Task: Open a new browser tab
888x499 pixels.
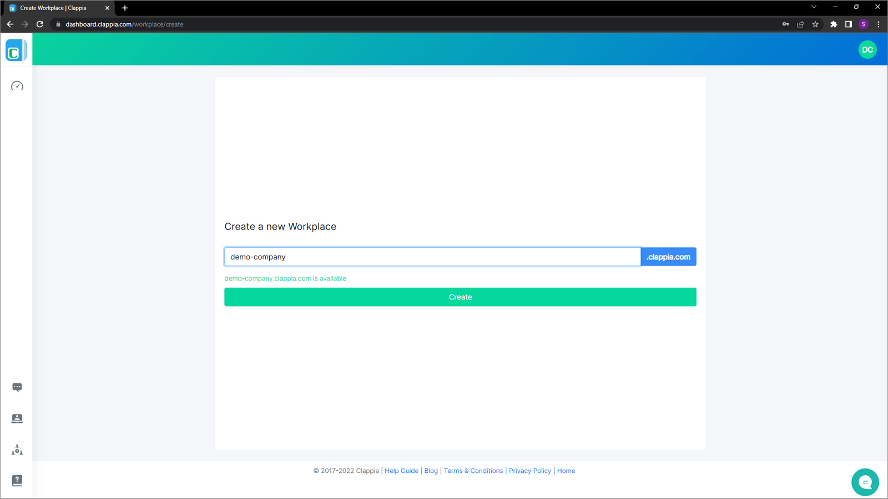Action: point(125,8)
